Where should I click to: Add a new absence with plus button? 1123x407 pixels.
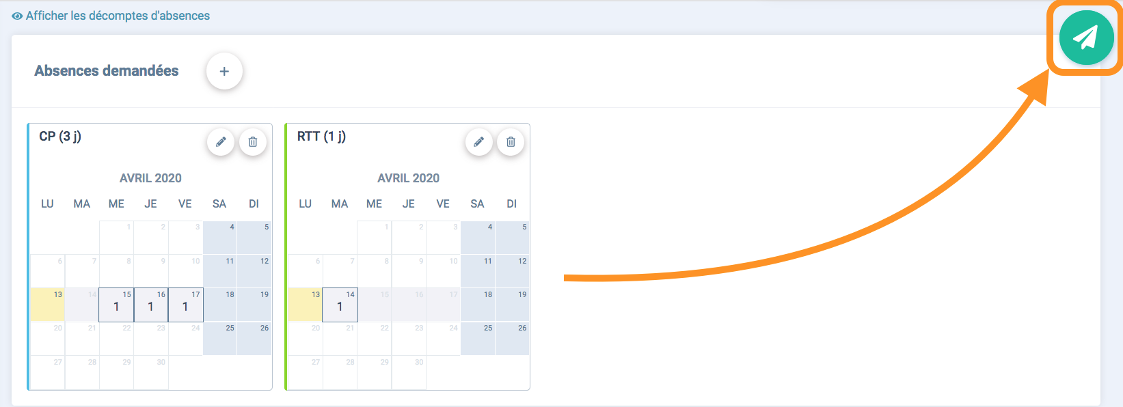pos(224,71)
